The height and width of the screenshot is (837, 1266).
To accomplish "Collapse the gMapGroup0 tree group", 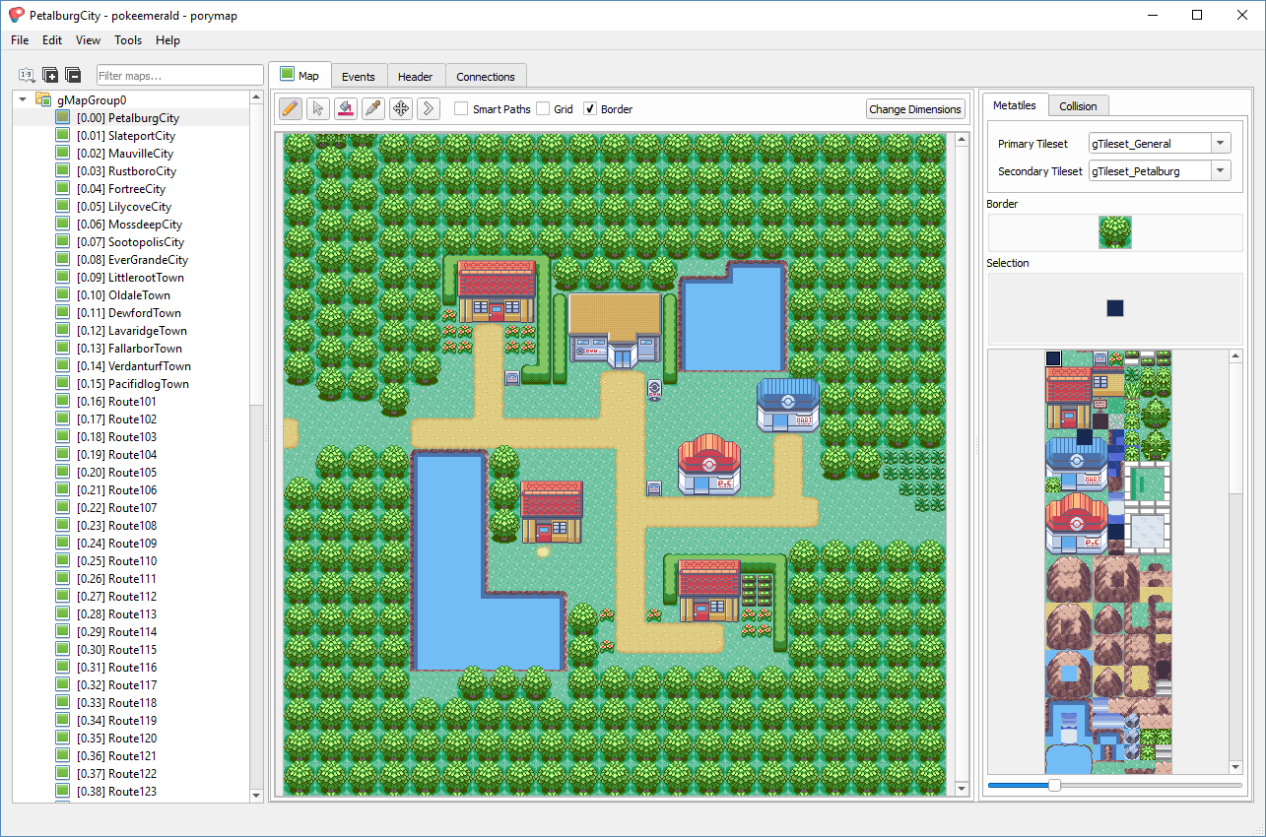I will [22, 99].
